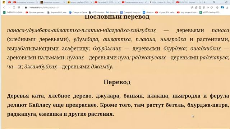
Task: Open the Новости bookmark
Action: (x=148, y=13)
